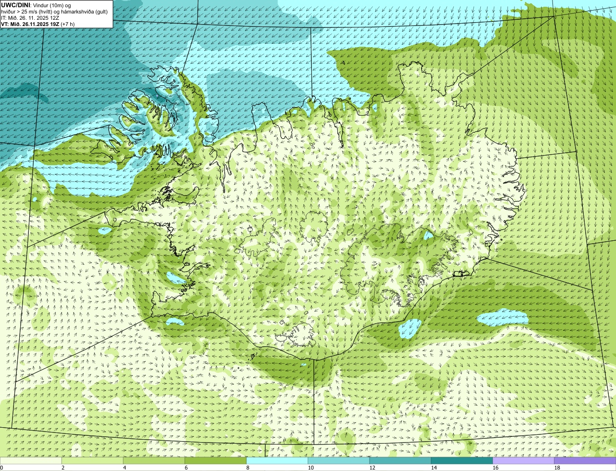The image size is (616, 471).
Task: Click the '12' tick label on color scale
Action: click(372, 468)
